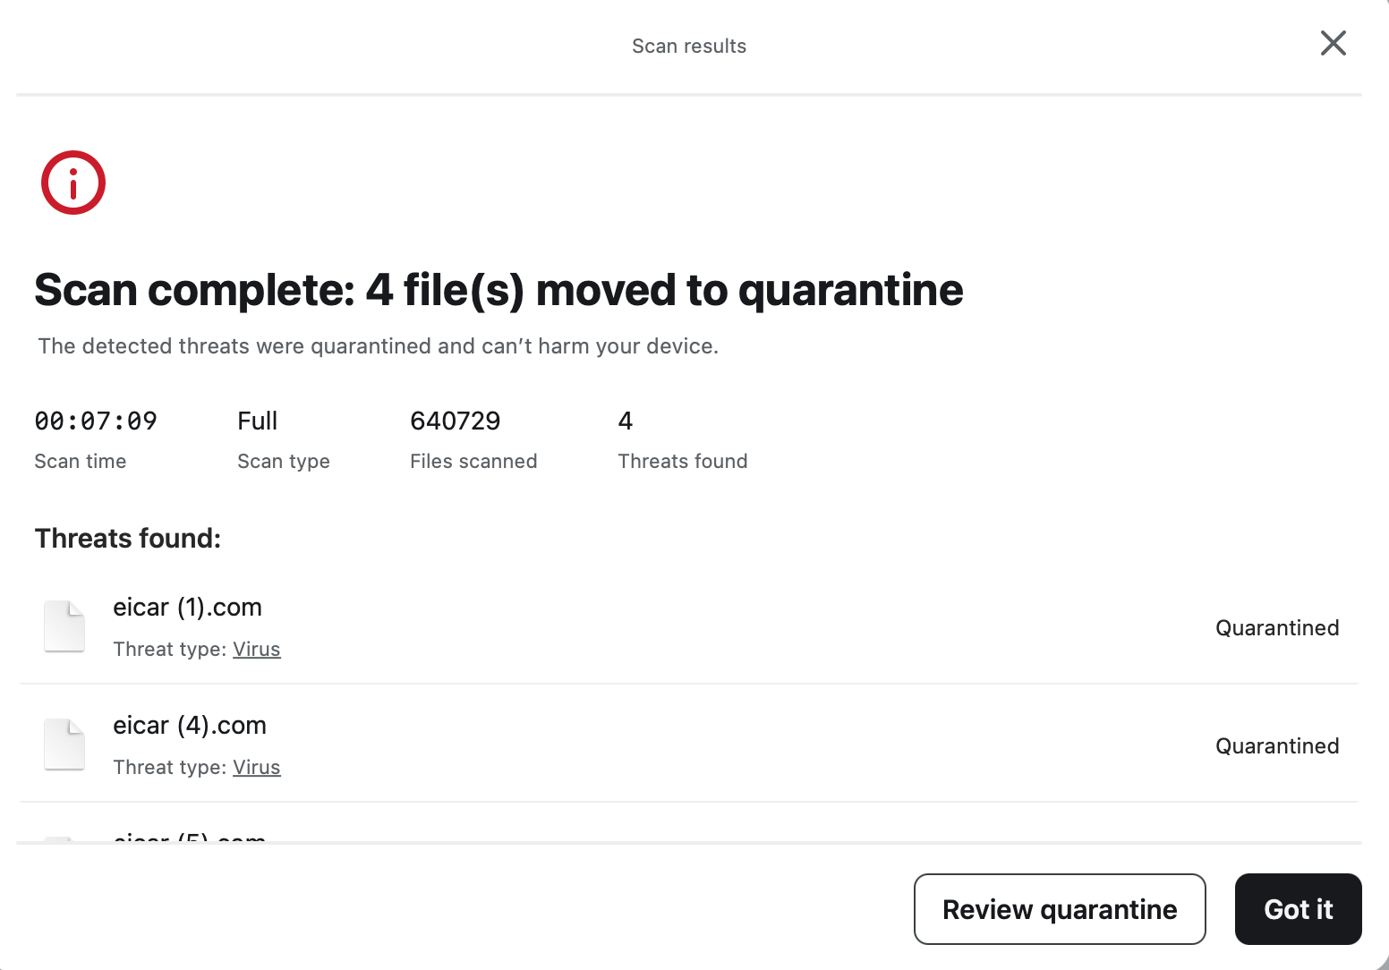
Task: Click the file icon beside eicar (4).com
Action: click(64, 744)
